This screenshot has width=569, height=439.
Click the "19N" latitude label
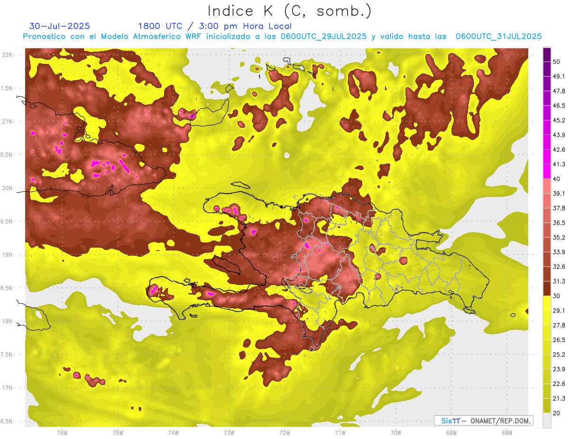point(8,255)
